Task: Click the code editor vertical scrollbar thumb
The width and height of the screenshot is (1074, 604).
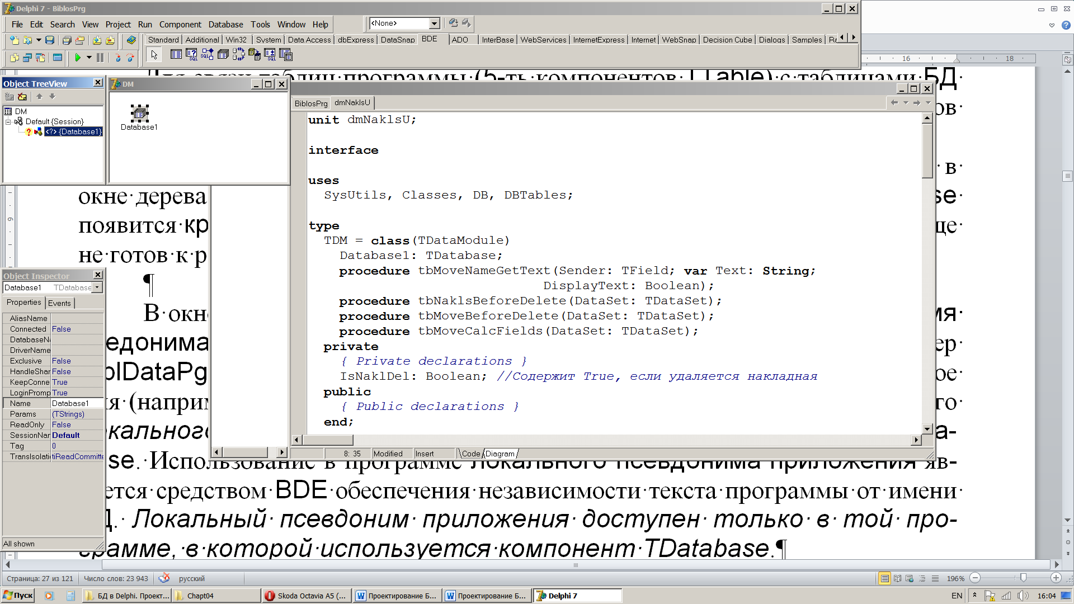Action: pyautogui.click(x=927, y=151)
